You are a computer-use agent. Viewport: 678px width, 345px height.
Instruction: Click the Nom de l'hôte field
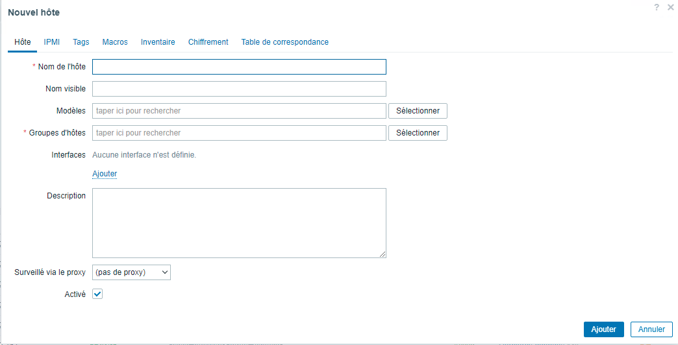click(239, 67)
